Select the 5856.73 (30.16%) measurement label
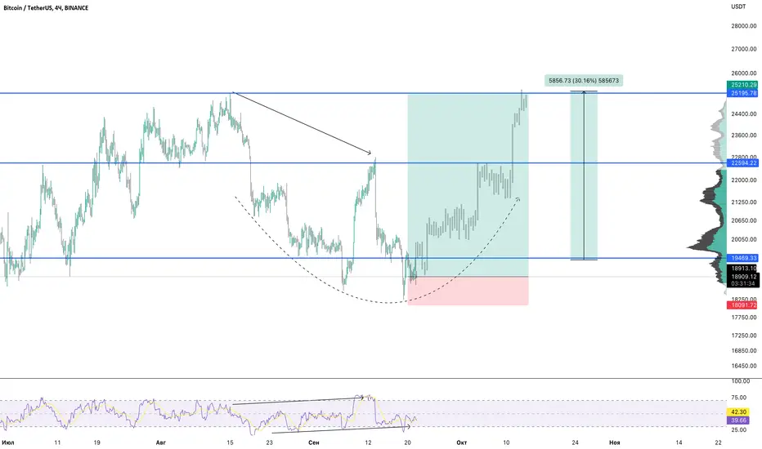This screenshot has width=762, height=449. point(584,80)
